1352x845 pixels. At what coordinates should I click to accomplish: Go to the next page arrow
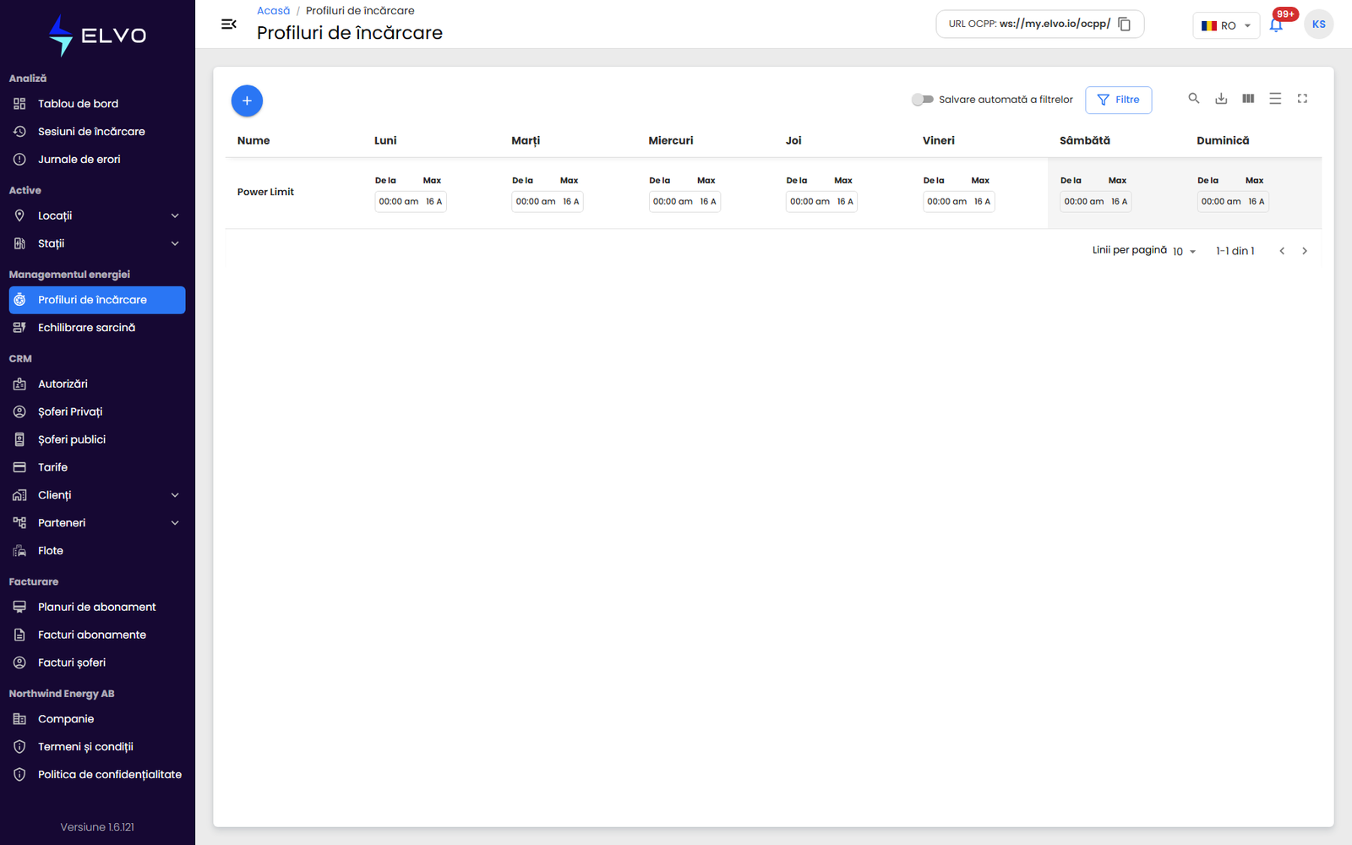point(1305,251)
